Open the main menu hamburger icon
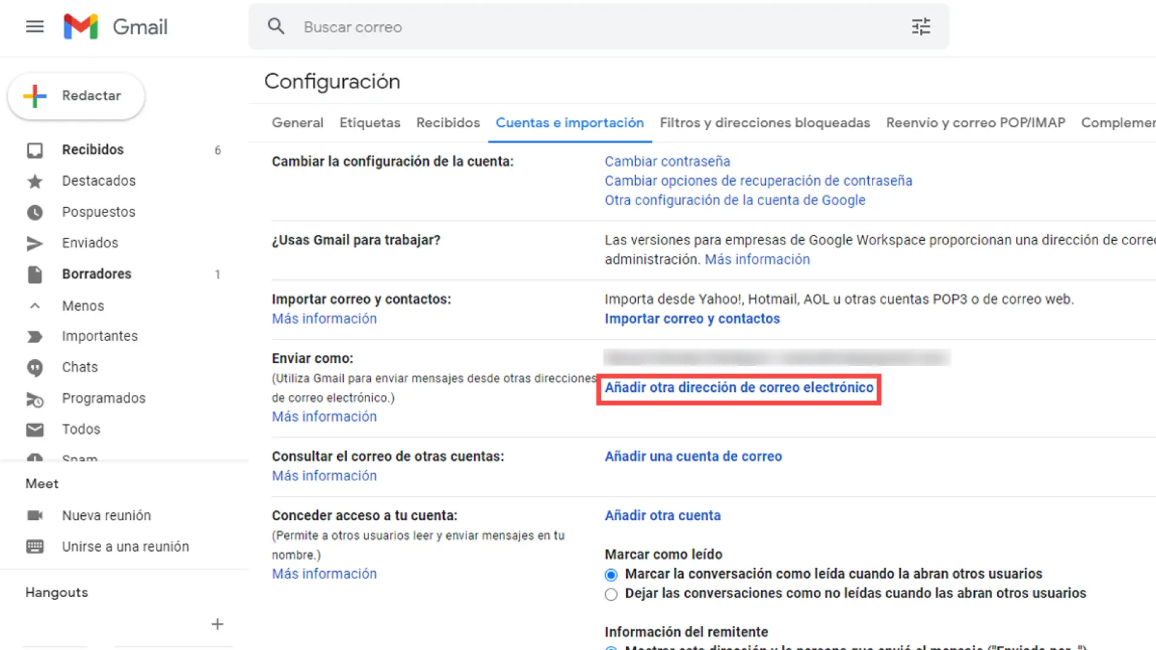 coord(35,26)
